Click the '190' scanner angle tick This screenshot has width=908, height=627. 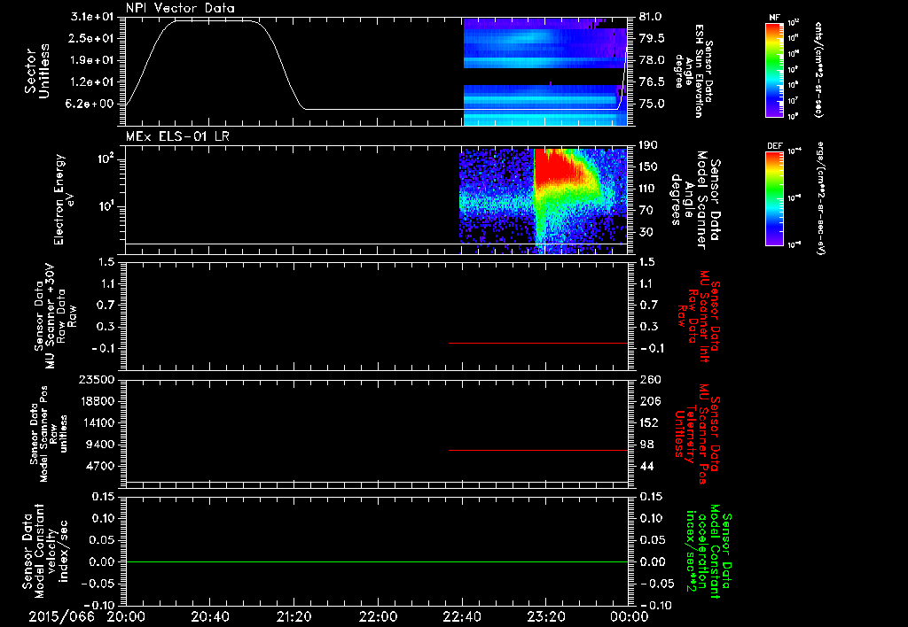pyautogui.click(x=648, y=145)
